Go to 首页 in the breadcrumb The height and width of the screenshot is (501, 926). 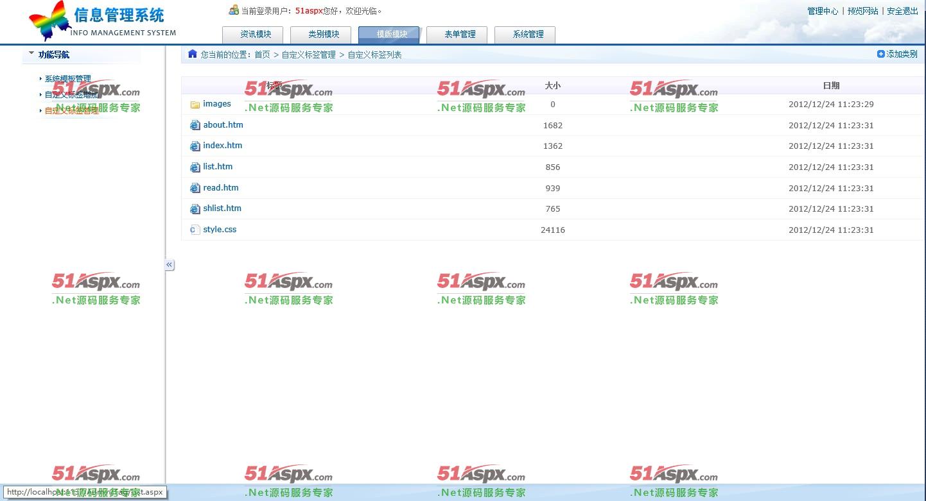[x=263, y=55]
